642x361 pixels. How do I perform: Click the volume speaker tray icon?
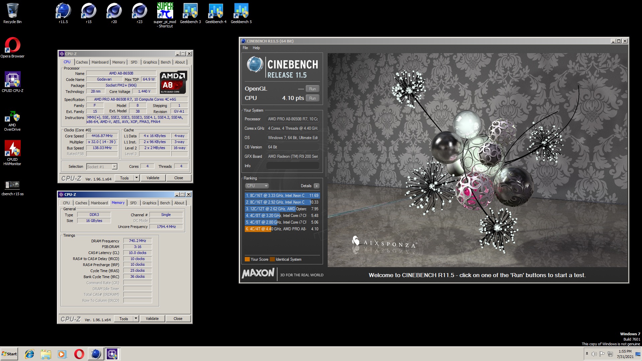click(594, 354)
